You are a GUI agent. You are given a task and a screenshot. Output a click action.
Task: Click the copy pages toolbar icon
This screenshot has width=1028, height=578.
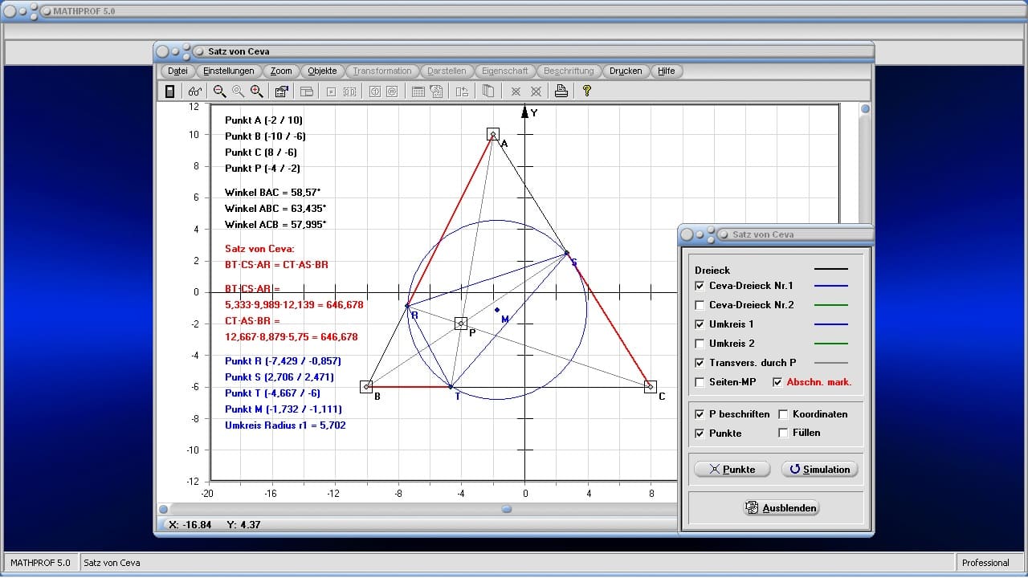487,92
